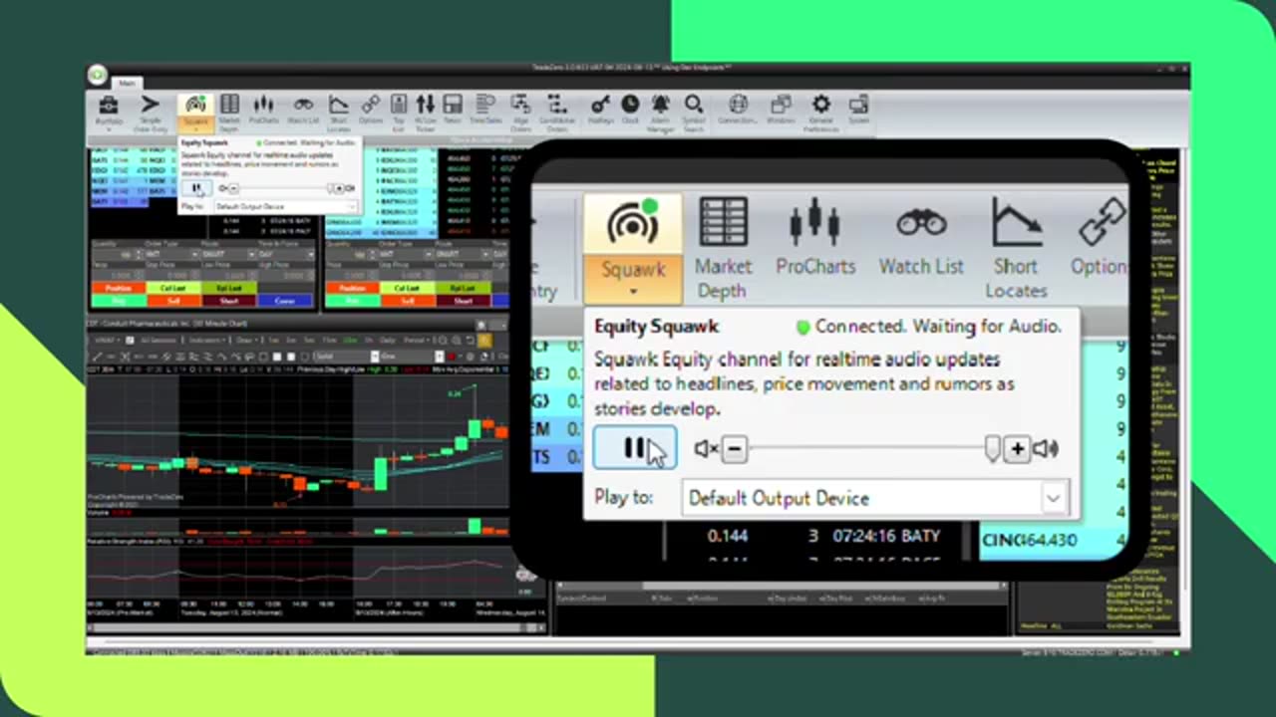Open Play to dropdown in small main-window popup
1276x717 pixels.
pos(285,206)
